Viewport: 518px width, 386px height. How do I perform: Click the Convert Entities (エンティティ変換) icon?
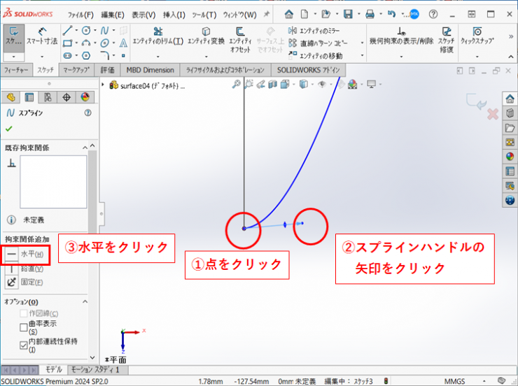[x=206, y=31]
